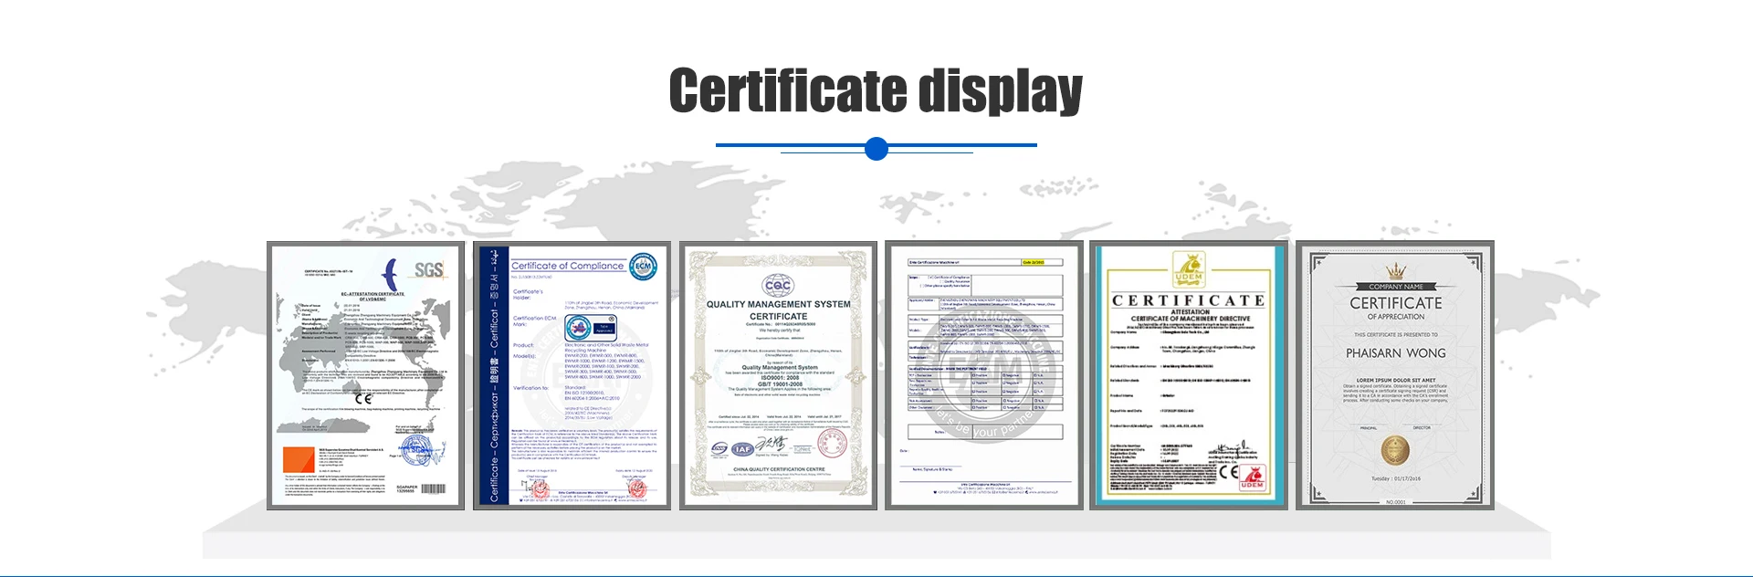Open the ECM watermarked form certificate
The width and height of the screenshot is (1753, 577).
click(x=983, y=375)
